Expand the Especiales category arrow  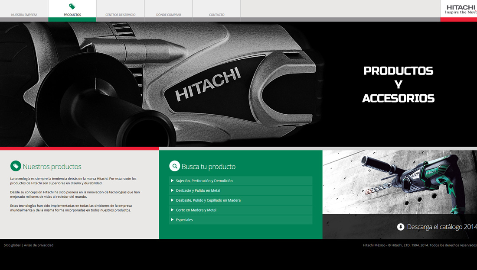tap(172, 219)
